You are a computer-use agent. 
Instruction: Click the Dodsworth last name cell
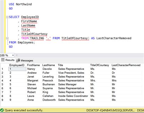click(49, 100)
